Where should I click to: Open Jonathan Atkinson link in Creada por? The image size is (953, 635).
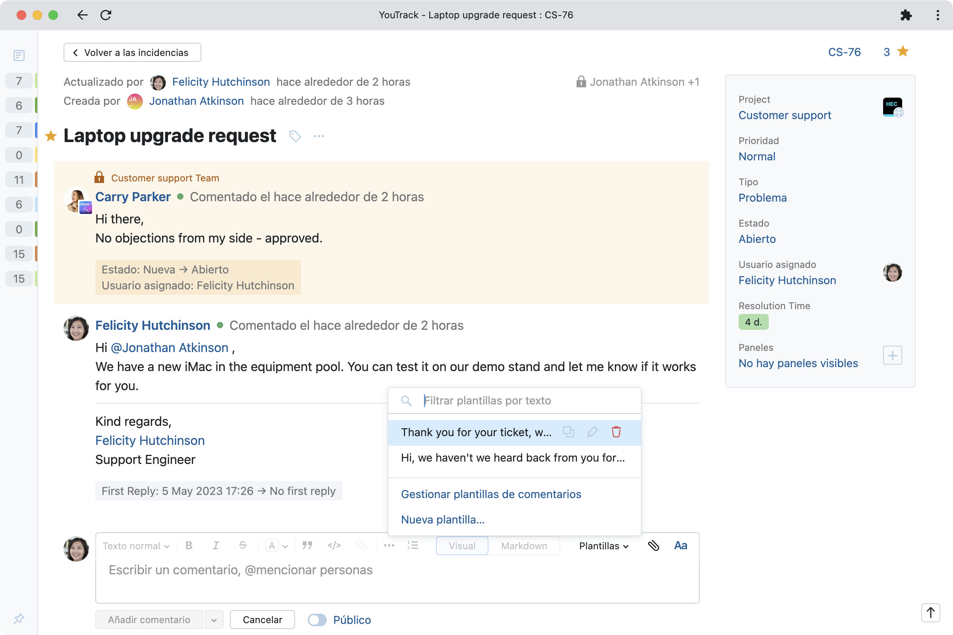pos(196,101)
